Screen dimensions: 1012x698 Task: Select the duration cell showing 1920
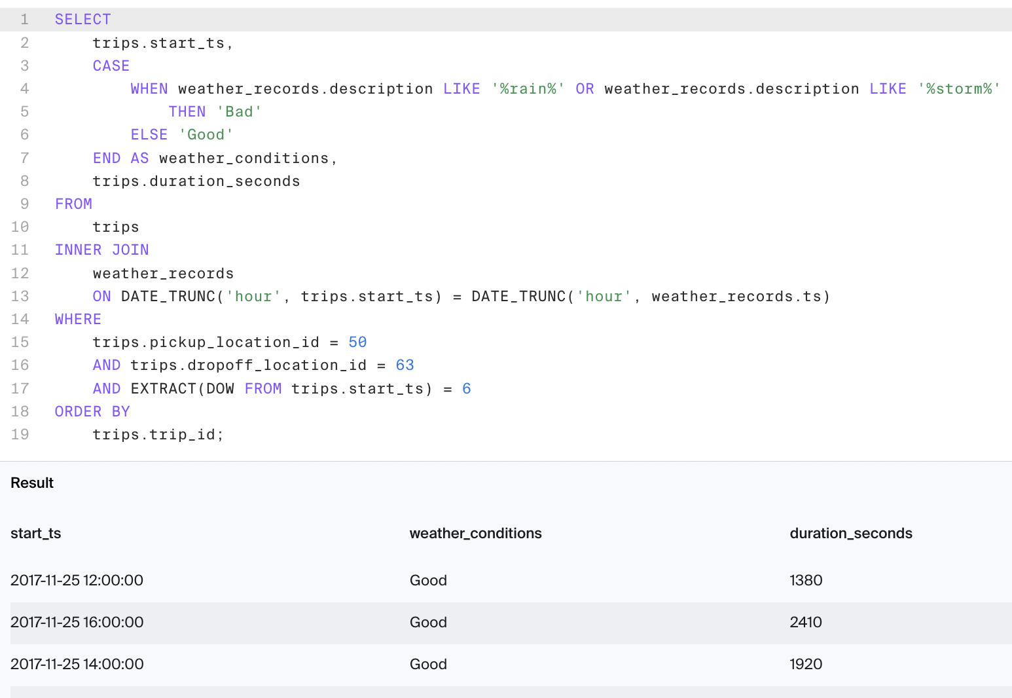pyautogui.click(x=806, y=665)
